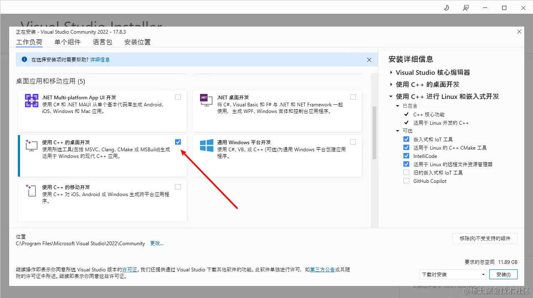Check the 使用 C++ 的移动开发 checkbox

coord(178,187)
